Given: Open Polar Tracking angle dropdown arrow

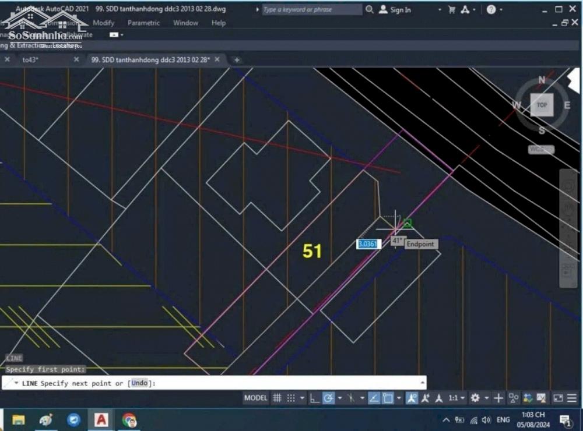Looking at the screenshot, I should [x=339, y=398].
